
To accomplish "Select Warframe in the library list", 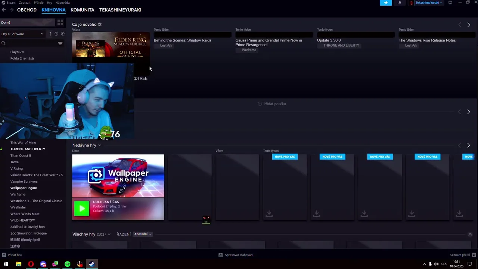I will 18,194.
